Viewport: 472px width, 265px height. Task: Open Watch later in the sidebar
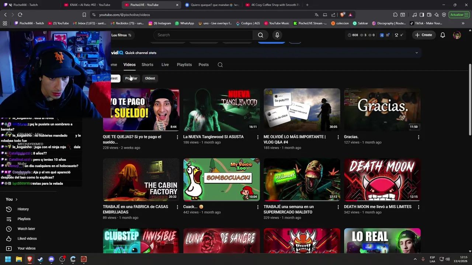pyautogui.click(x=26, y=229)
